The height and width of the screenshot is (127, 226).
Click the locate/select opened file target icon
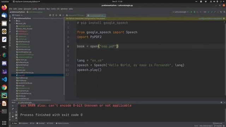[50, 15]
